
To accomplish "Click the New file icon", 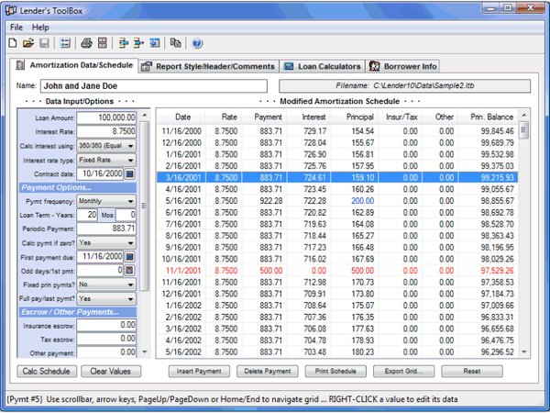I will 15,43.
